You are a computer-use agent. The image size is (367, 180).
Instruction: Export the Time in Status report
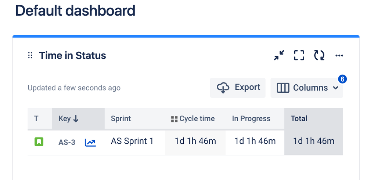tap(238, 88)
